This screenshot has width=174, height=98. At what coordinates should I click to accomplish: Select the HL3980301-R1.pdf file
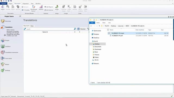(117, 36)
